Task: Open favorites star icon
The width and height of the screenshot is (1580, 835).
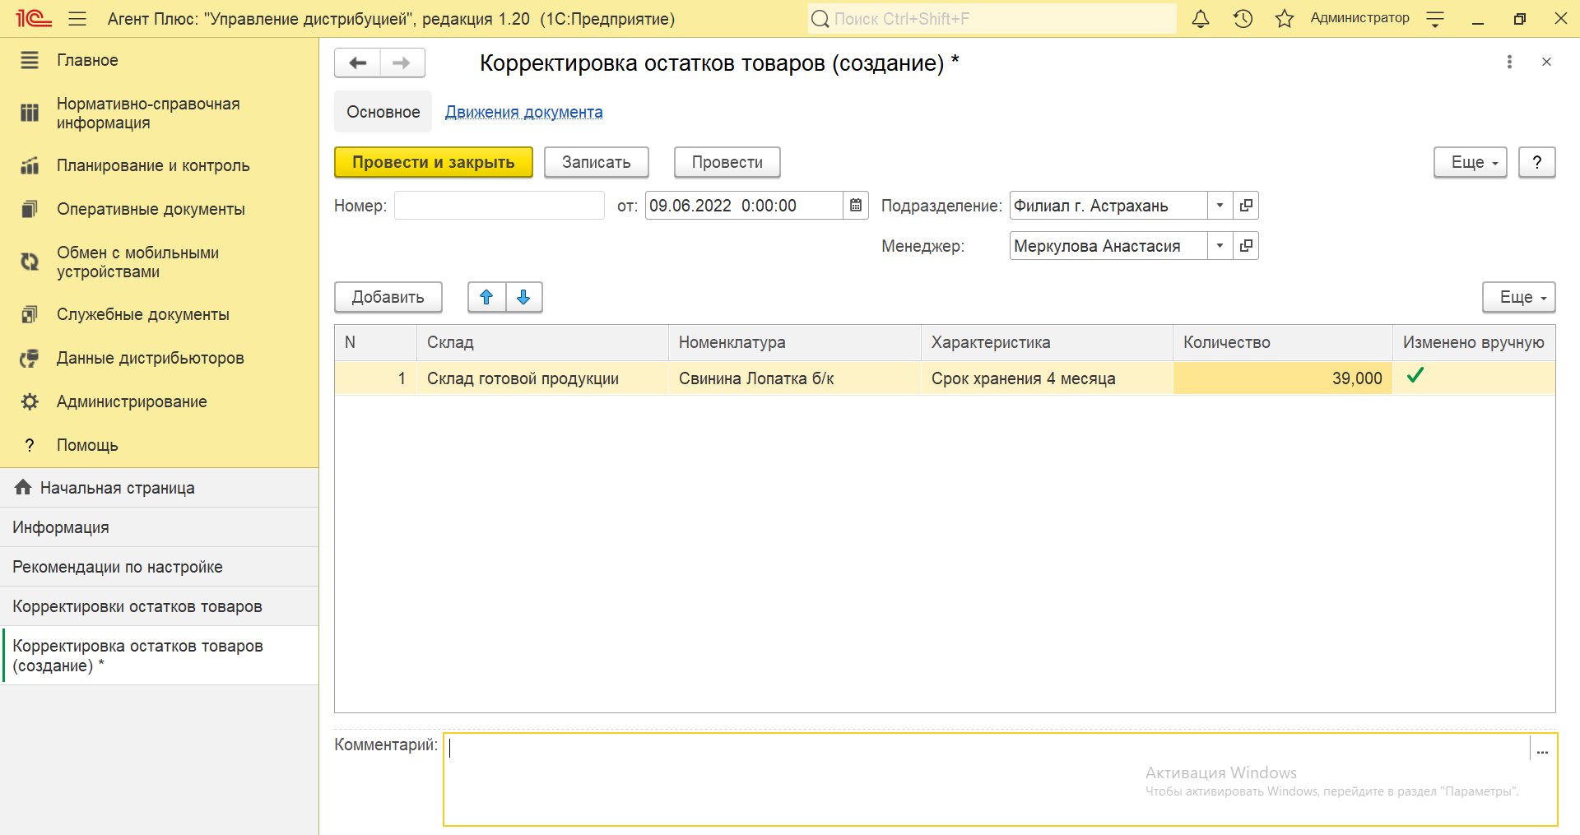Action: [x=1285, y=18]
